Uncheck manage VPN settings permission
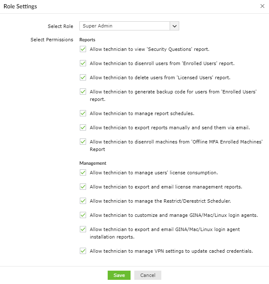Viewport: 269px width, 284px height. tap(83, 251)
